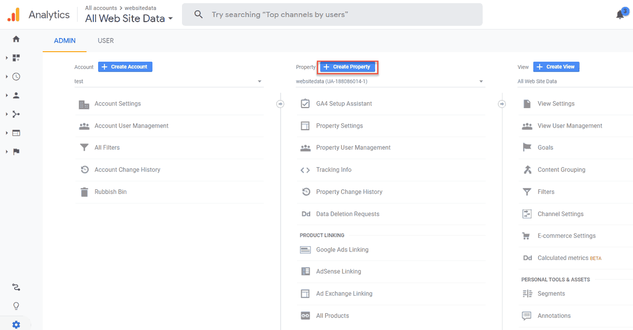
Task: Click the Create Account button
Action: click(x=125, y=67)
